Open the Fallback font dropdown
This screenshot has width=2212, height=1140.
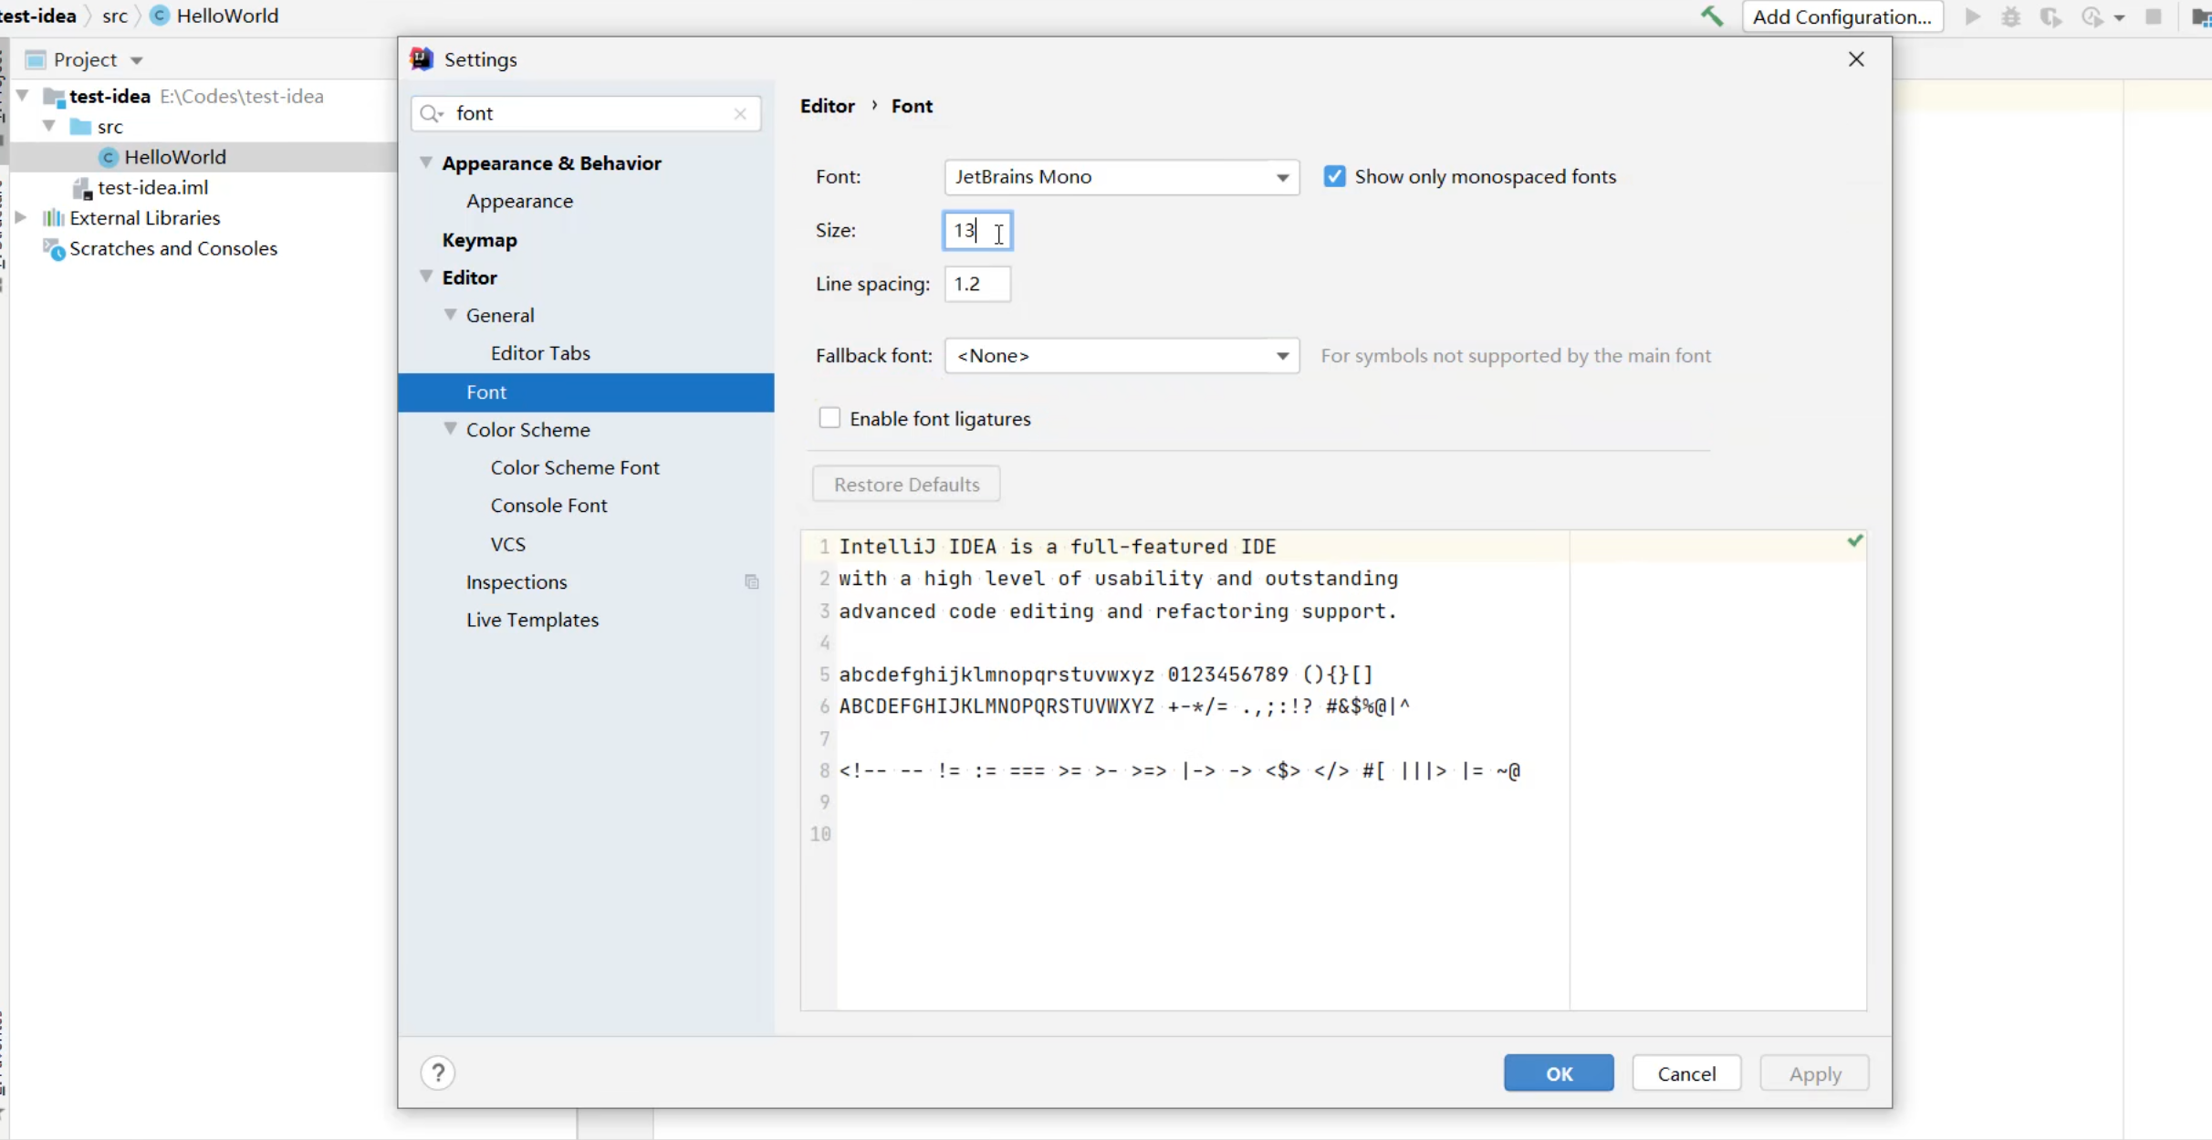[1122, 355]
